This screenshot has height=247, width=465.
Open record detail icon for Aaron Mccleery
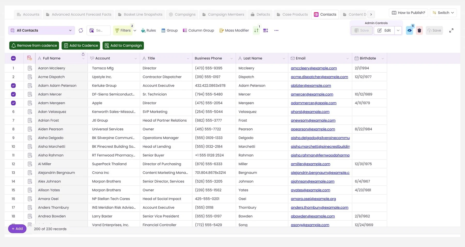tap(30, 68)
